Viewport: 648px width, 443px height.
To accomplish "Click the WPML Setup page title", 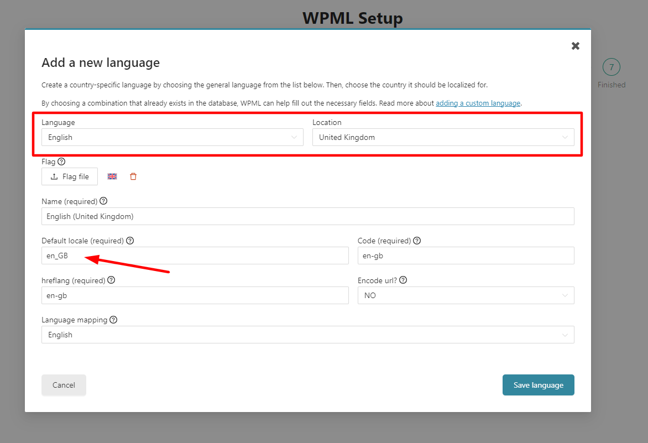I will click(x=353, y=18).
